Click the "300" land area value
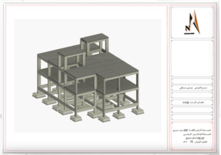 [x=186, y=130]
